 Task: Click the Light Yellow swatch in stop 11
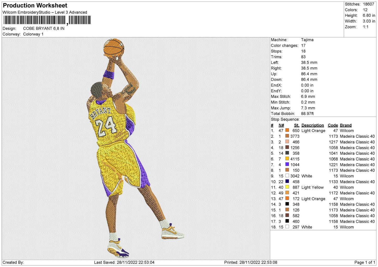pos(287,187)
